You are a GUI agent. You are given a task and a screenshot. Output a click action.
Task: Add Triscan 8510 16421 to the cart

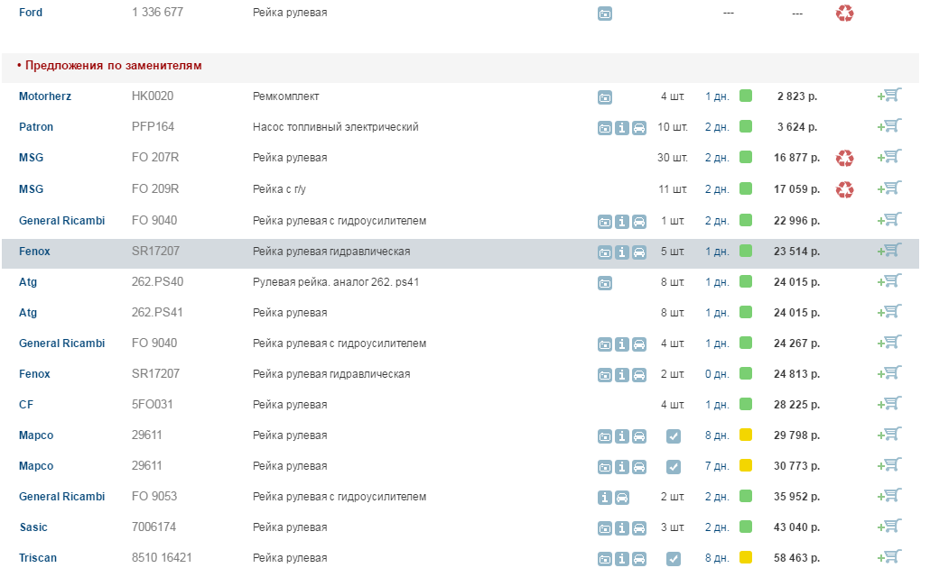[x=889, y=557]
